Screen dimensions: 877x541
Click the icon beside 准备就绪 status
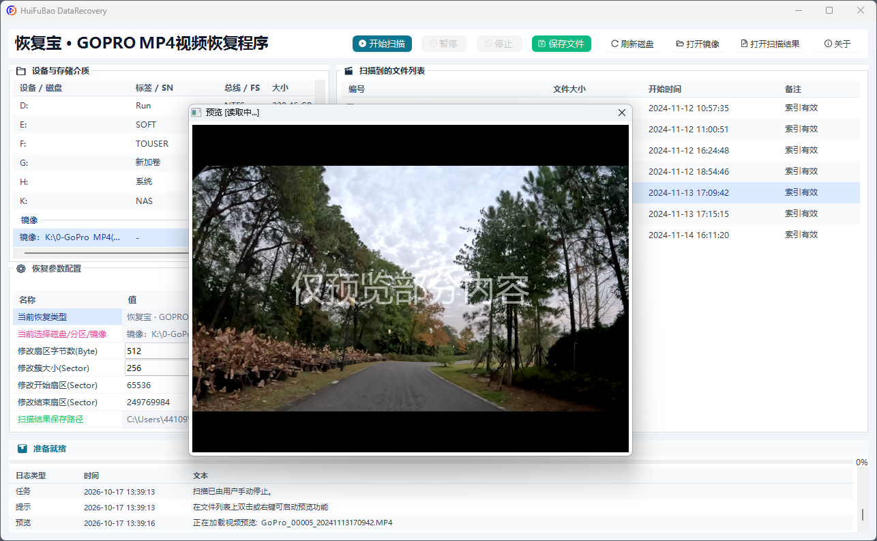(x=23, y=449)
